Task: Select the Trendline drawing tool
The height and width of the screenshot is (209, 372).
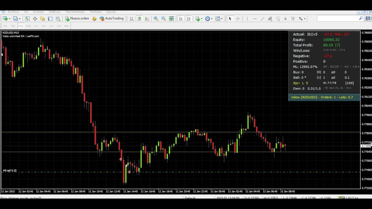Action: 262,19
